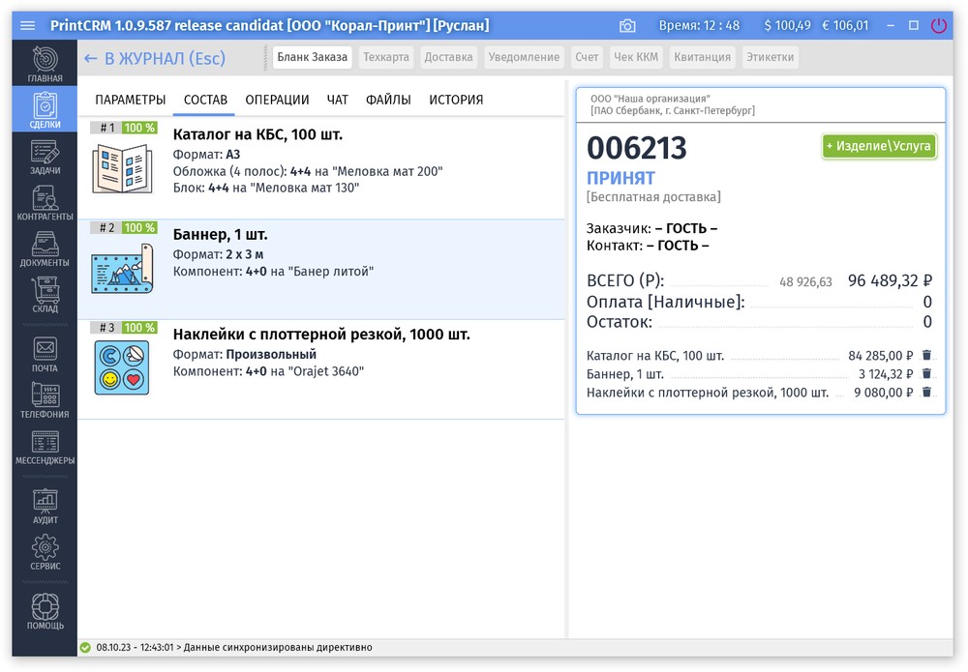The image size is (968, 672).
Task: Click the 100 % badge on item #3
Action: coord(139,328)
